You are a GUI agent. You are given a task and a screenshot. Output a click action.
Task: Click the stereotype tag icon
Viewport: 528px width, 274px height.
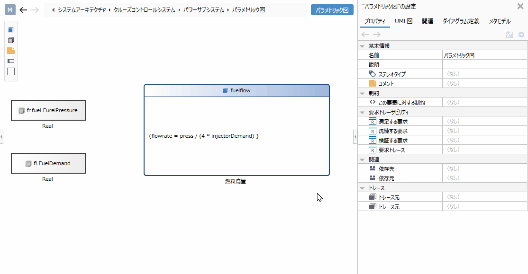(373, 74)
